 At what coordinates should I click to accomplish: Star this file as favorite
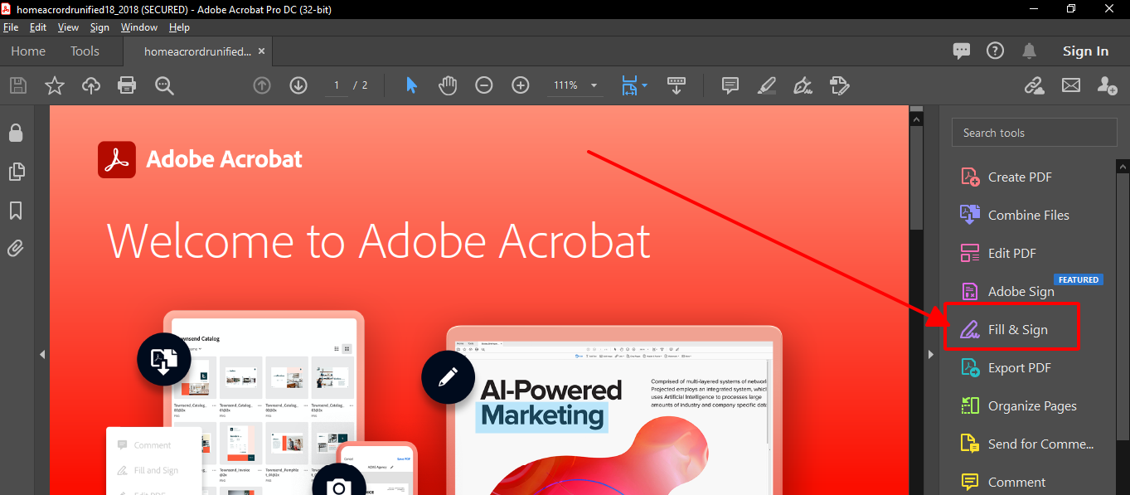[55, 85]
